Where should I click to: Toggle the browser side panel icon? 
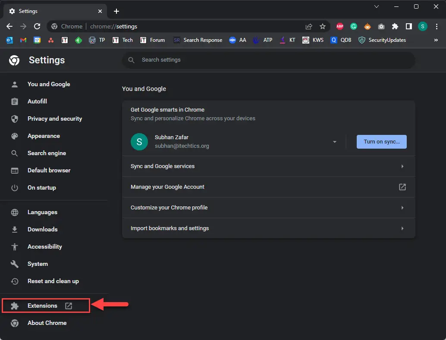click(x=409, y=26)
